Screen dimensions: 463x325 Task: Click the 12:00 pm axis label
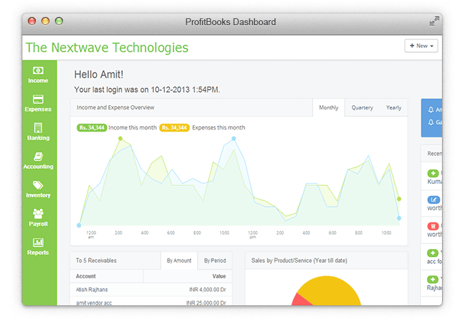pos(253,235)
